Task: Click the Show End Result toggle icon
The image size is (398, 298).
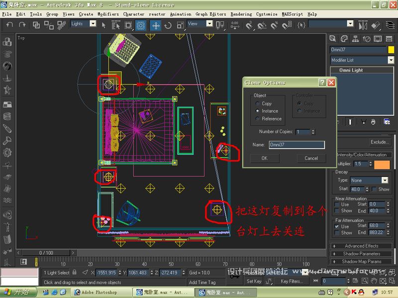Action: [350, 122]
